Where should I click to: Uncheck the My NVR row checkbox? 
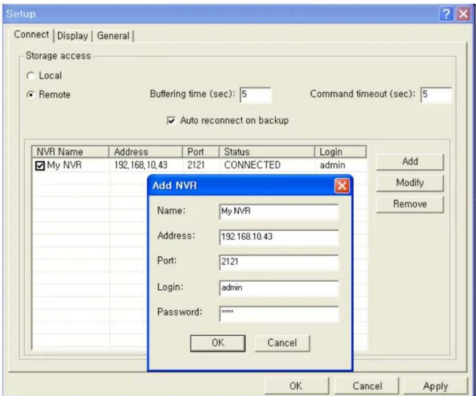40,166
